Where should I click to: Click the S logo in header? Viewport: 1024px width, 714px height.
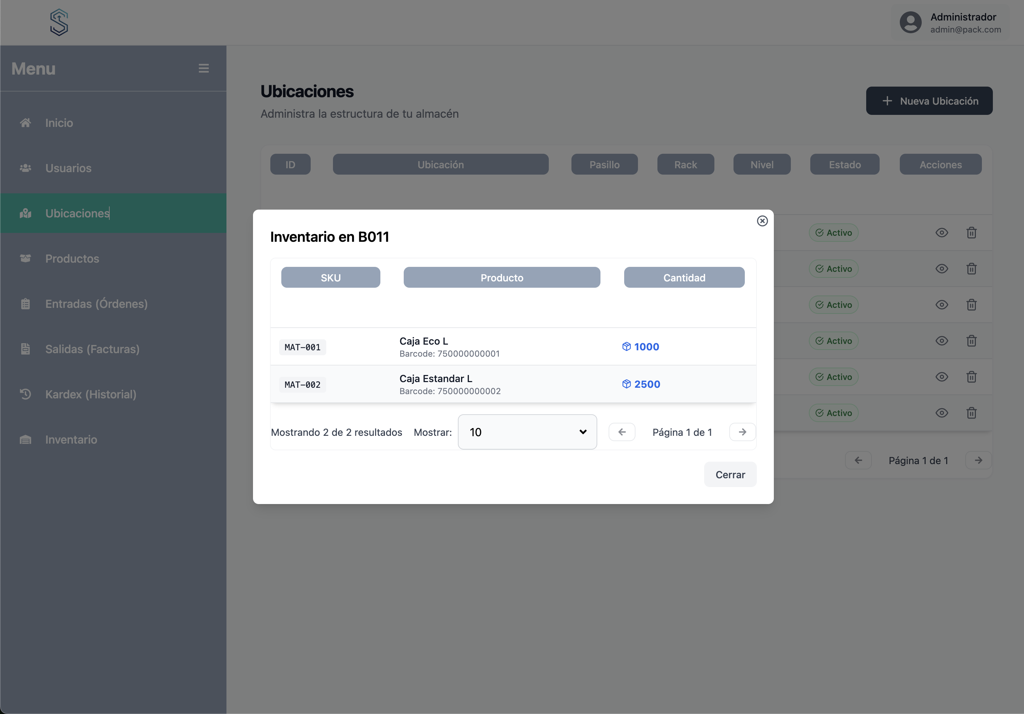pos(59,22)
